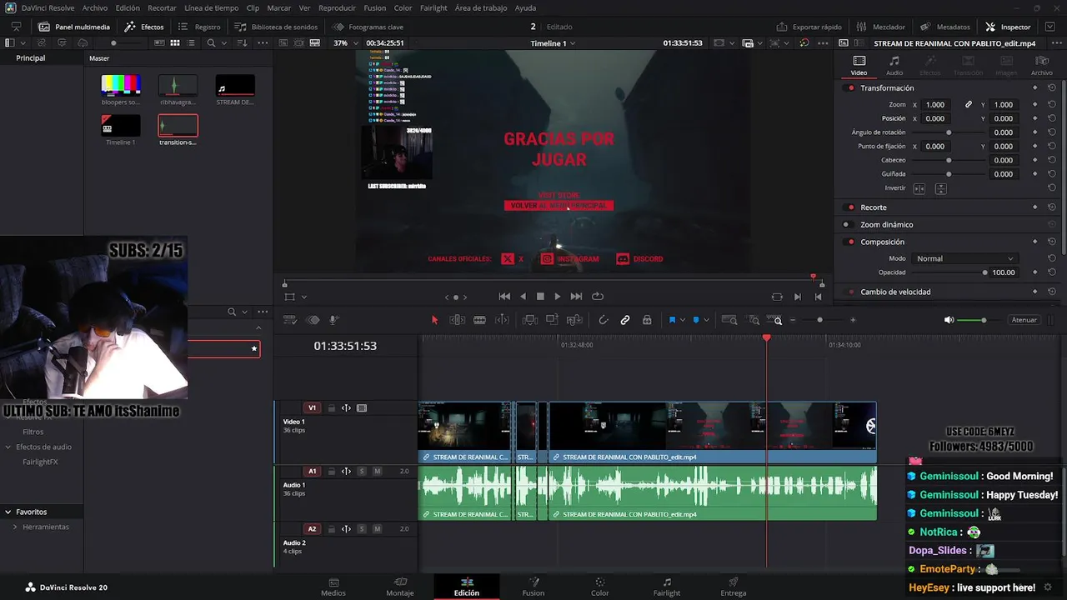Click the Insert clip icon in timeline toolbar
This screenshot has width=1067, height=600.
point(530,320)
